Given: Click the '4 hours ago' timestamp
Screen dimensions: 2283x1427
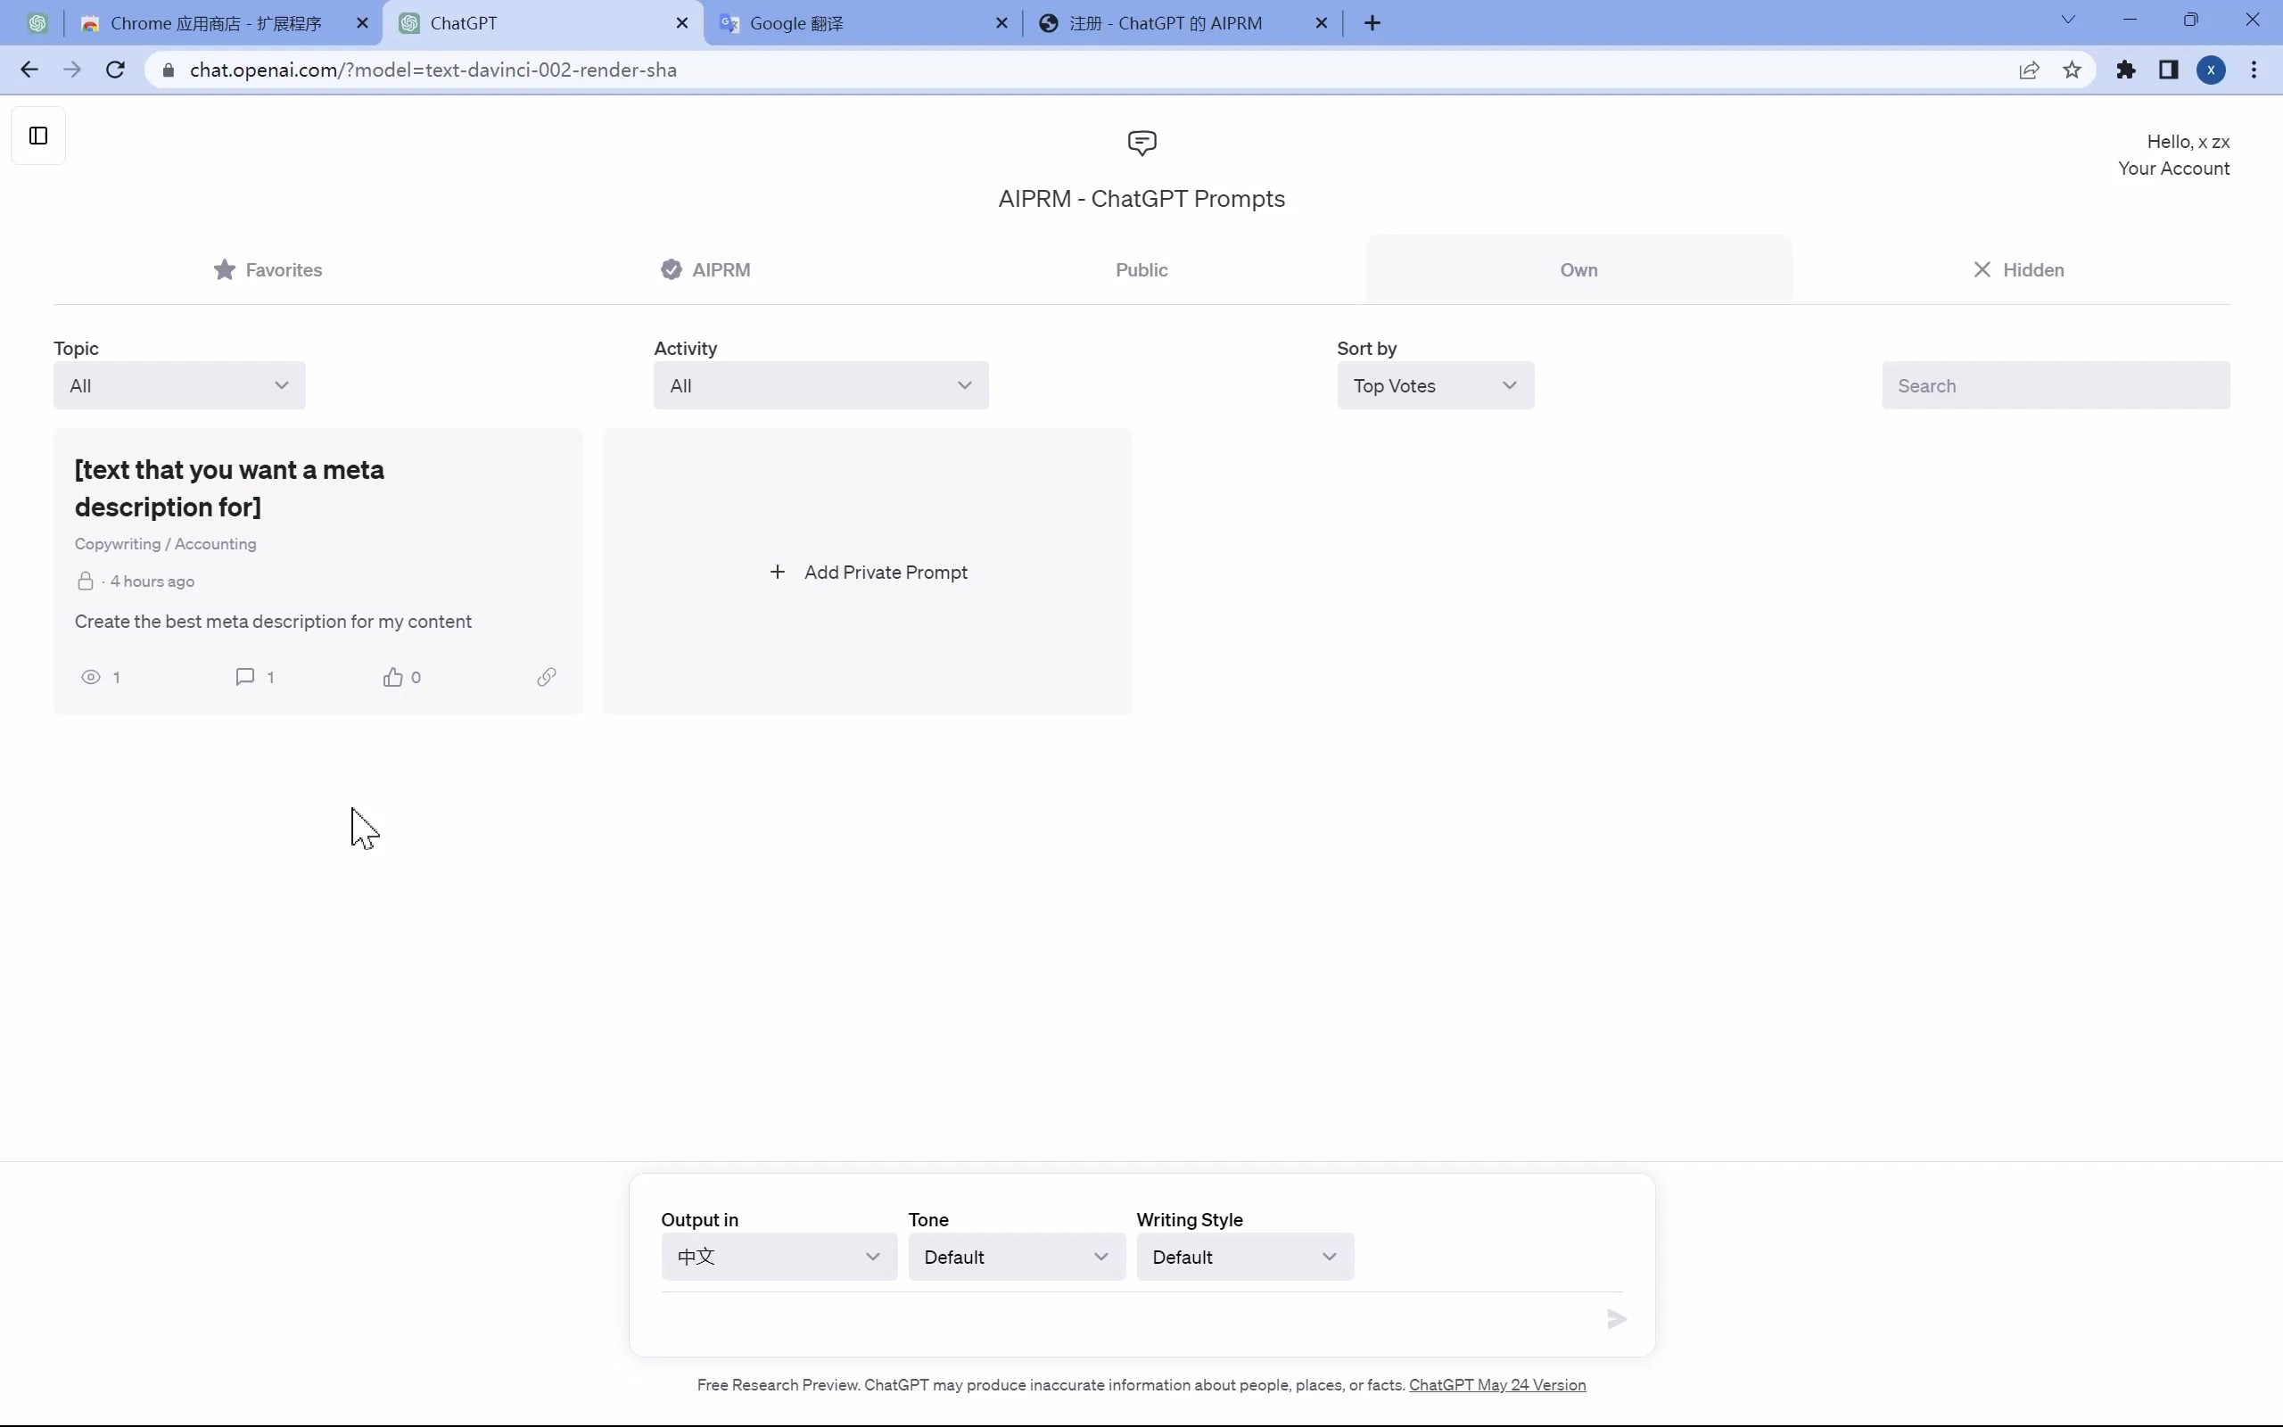Looking at the screenshot, I should (152, 582).
